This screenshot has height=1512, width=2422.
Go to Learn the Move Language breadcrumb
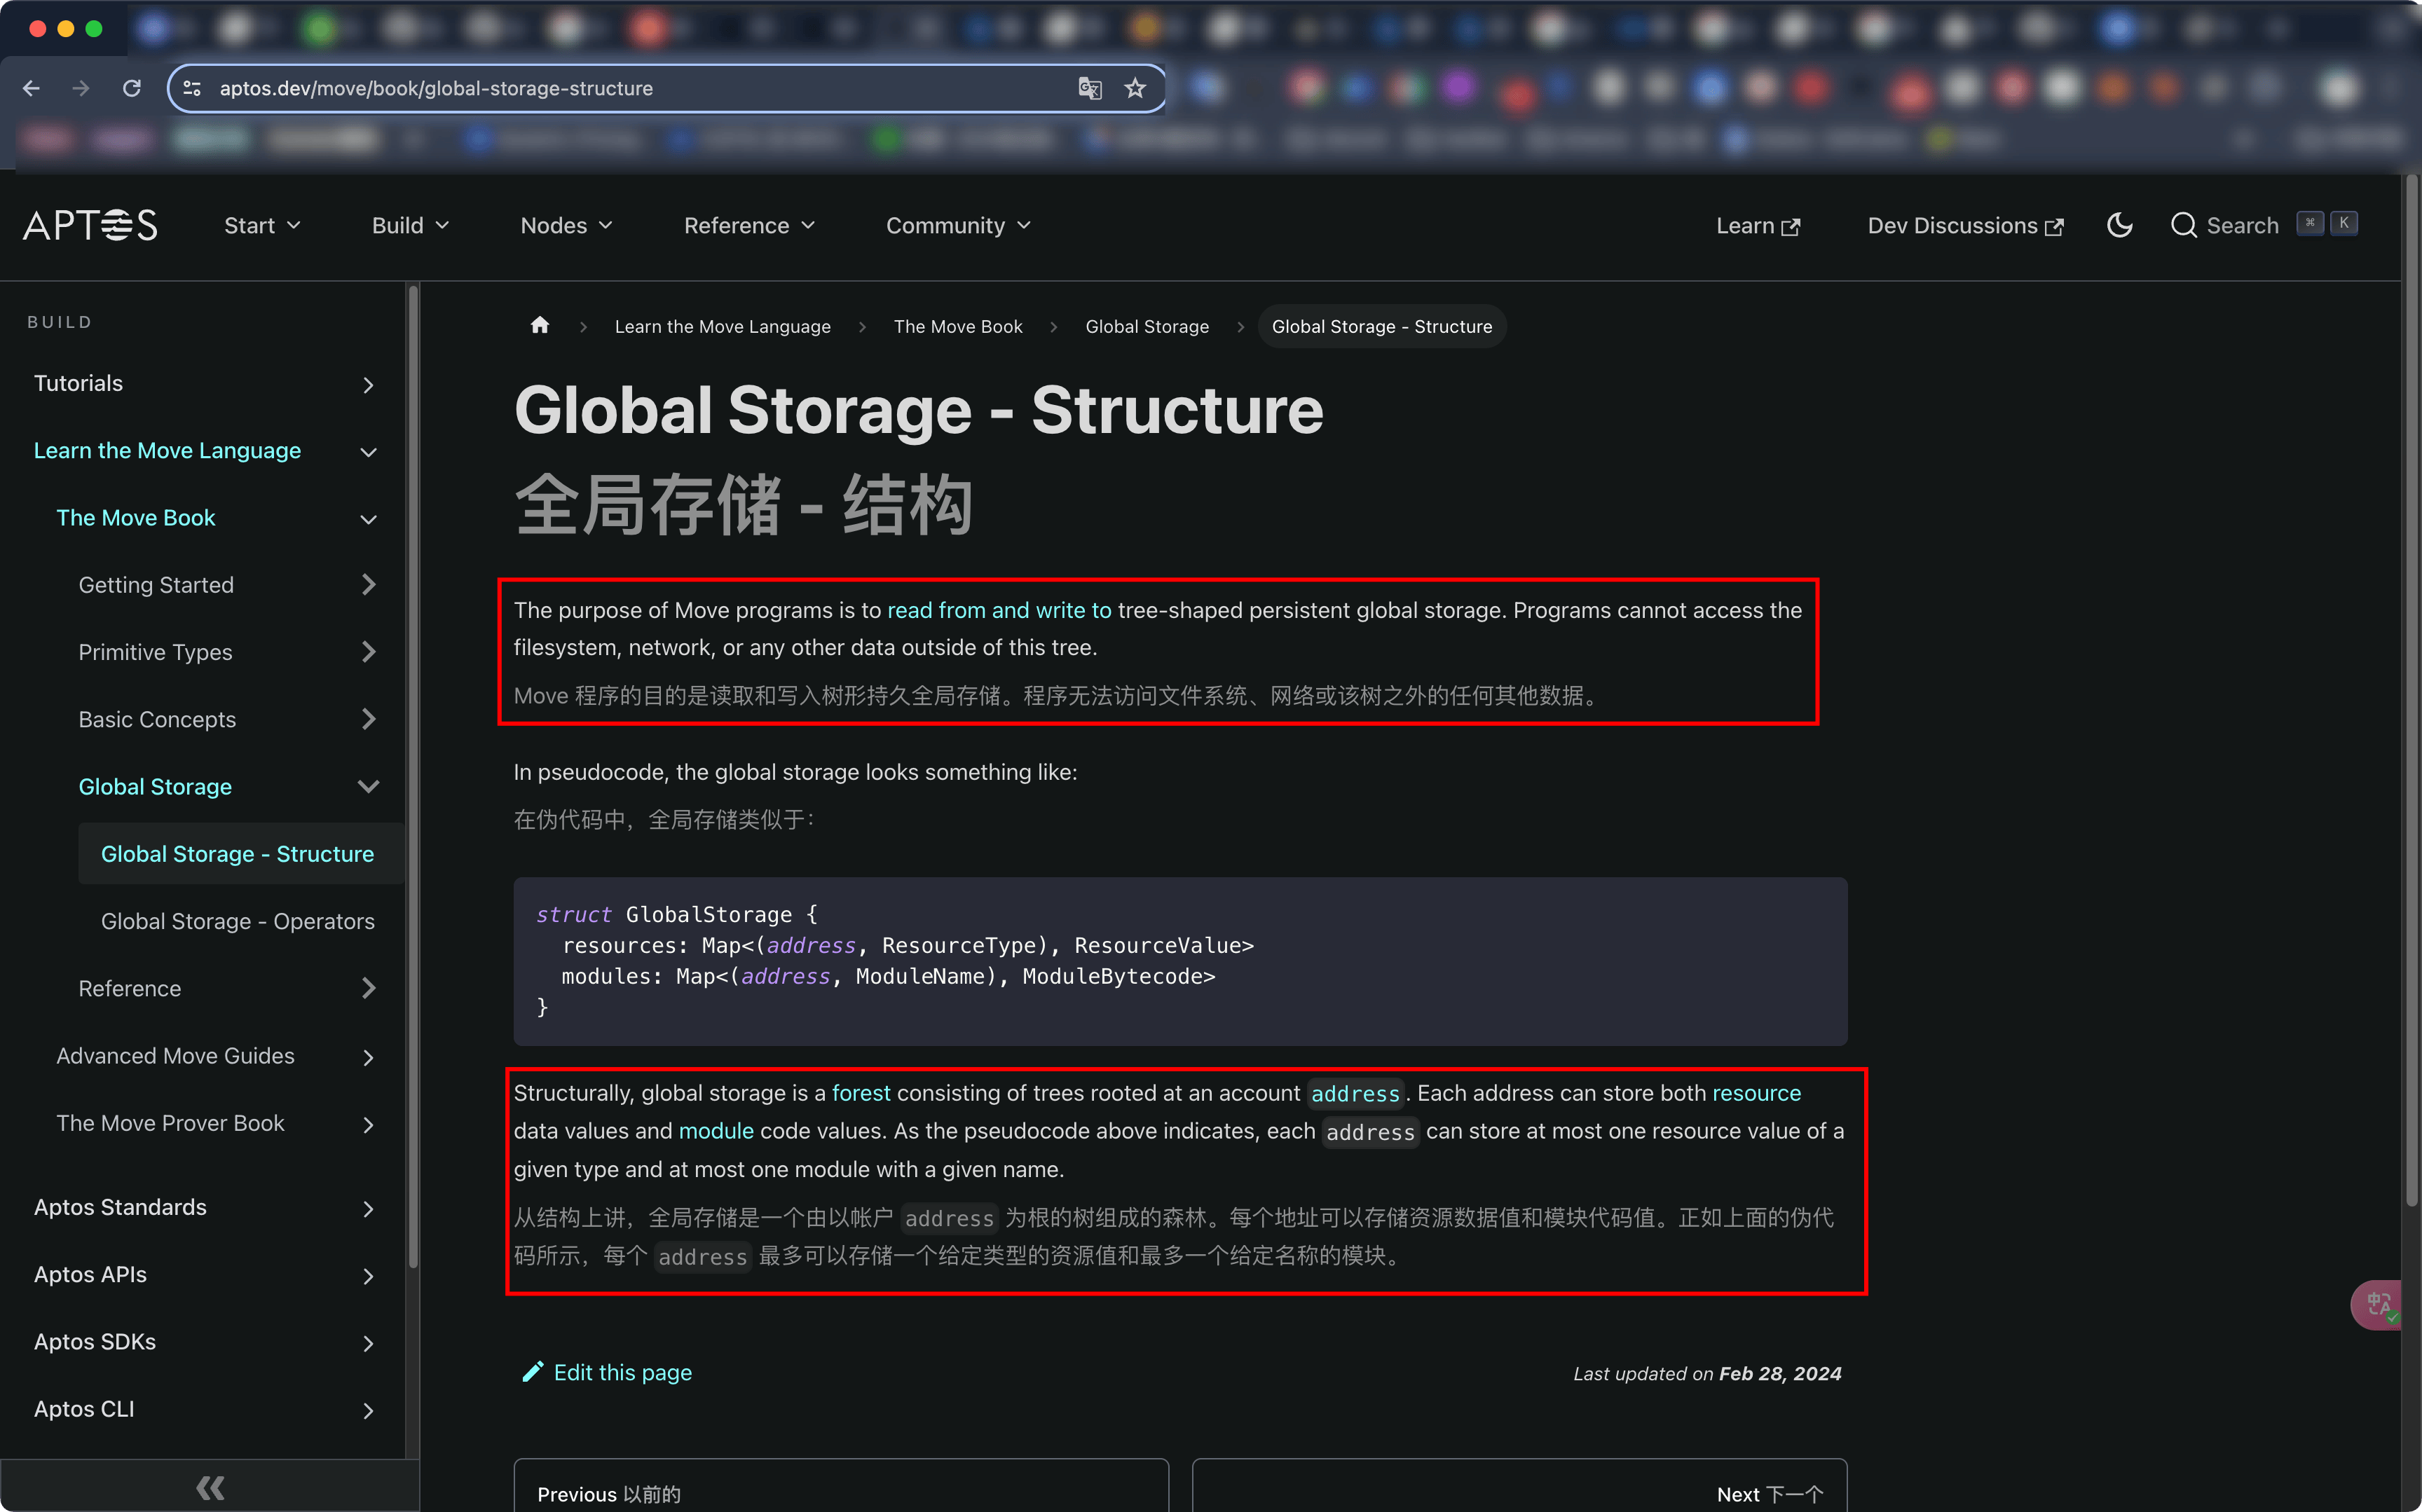click(722, 326)
